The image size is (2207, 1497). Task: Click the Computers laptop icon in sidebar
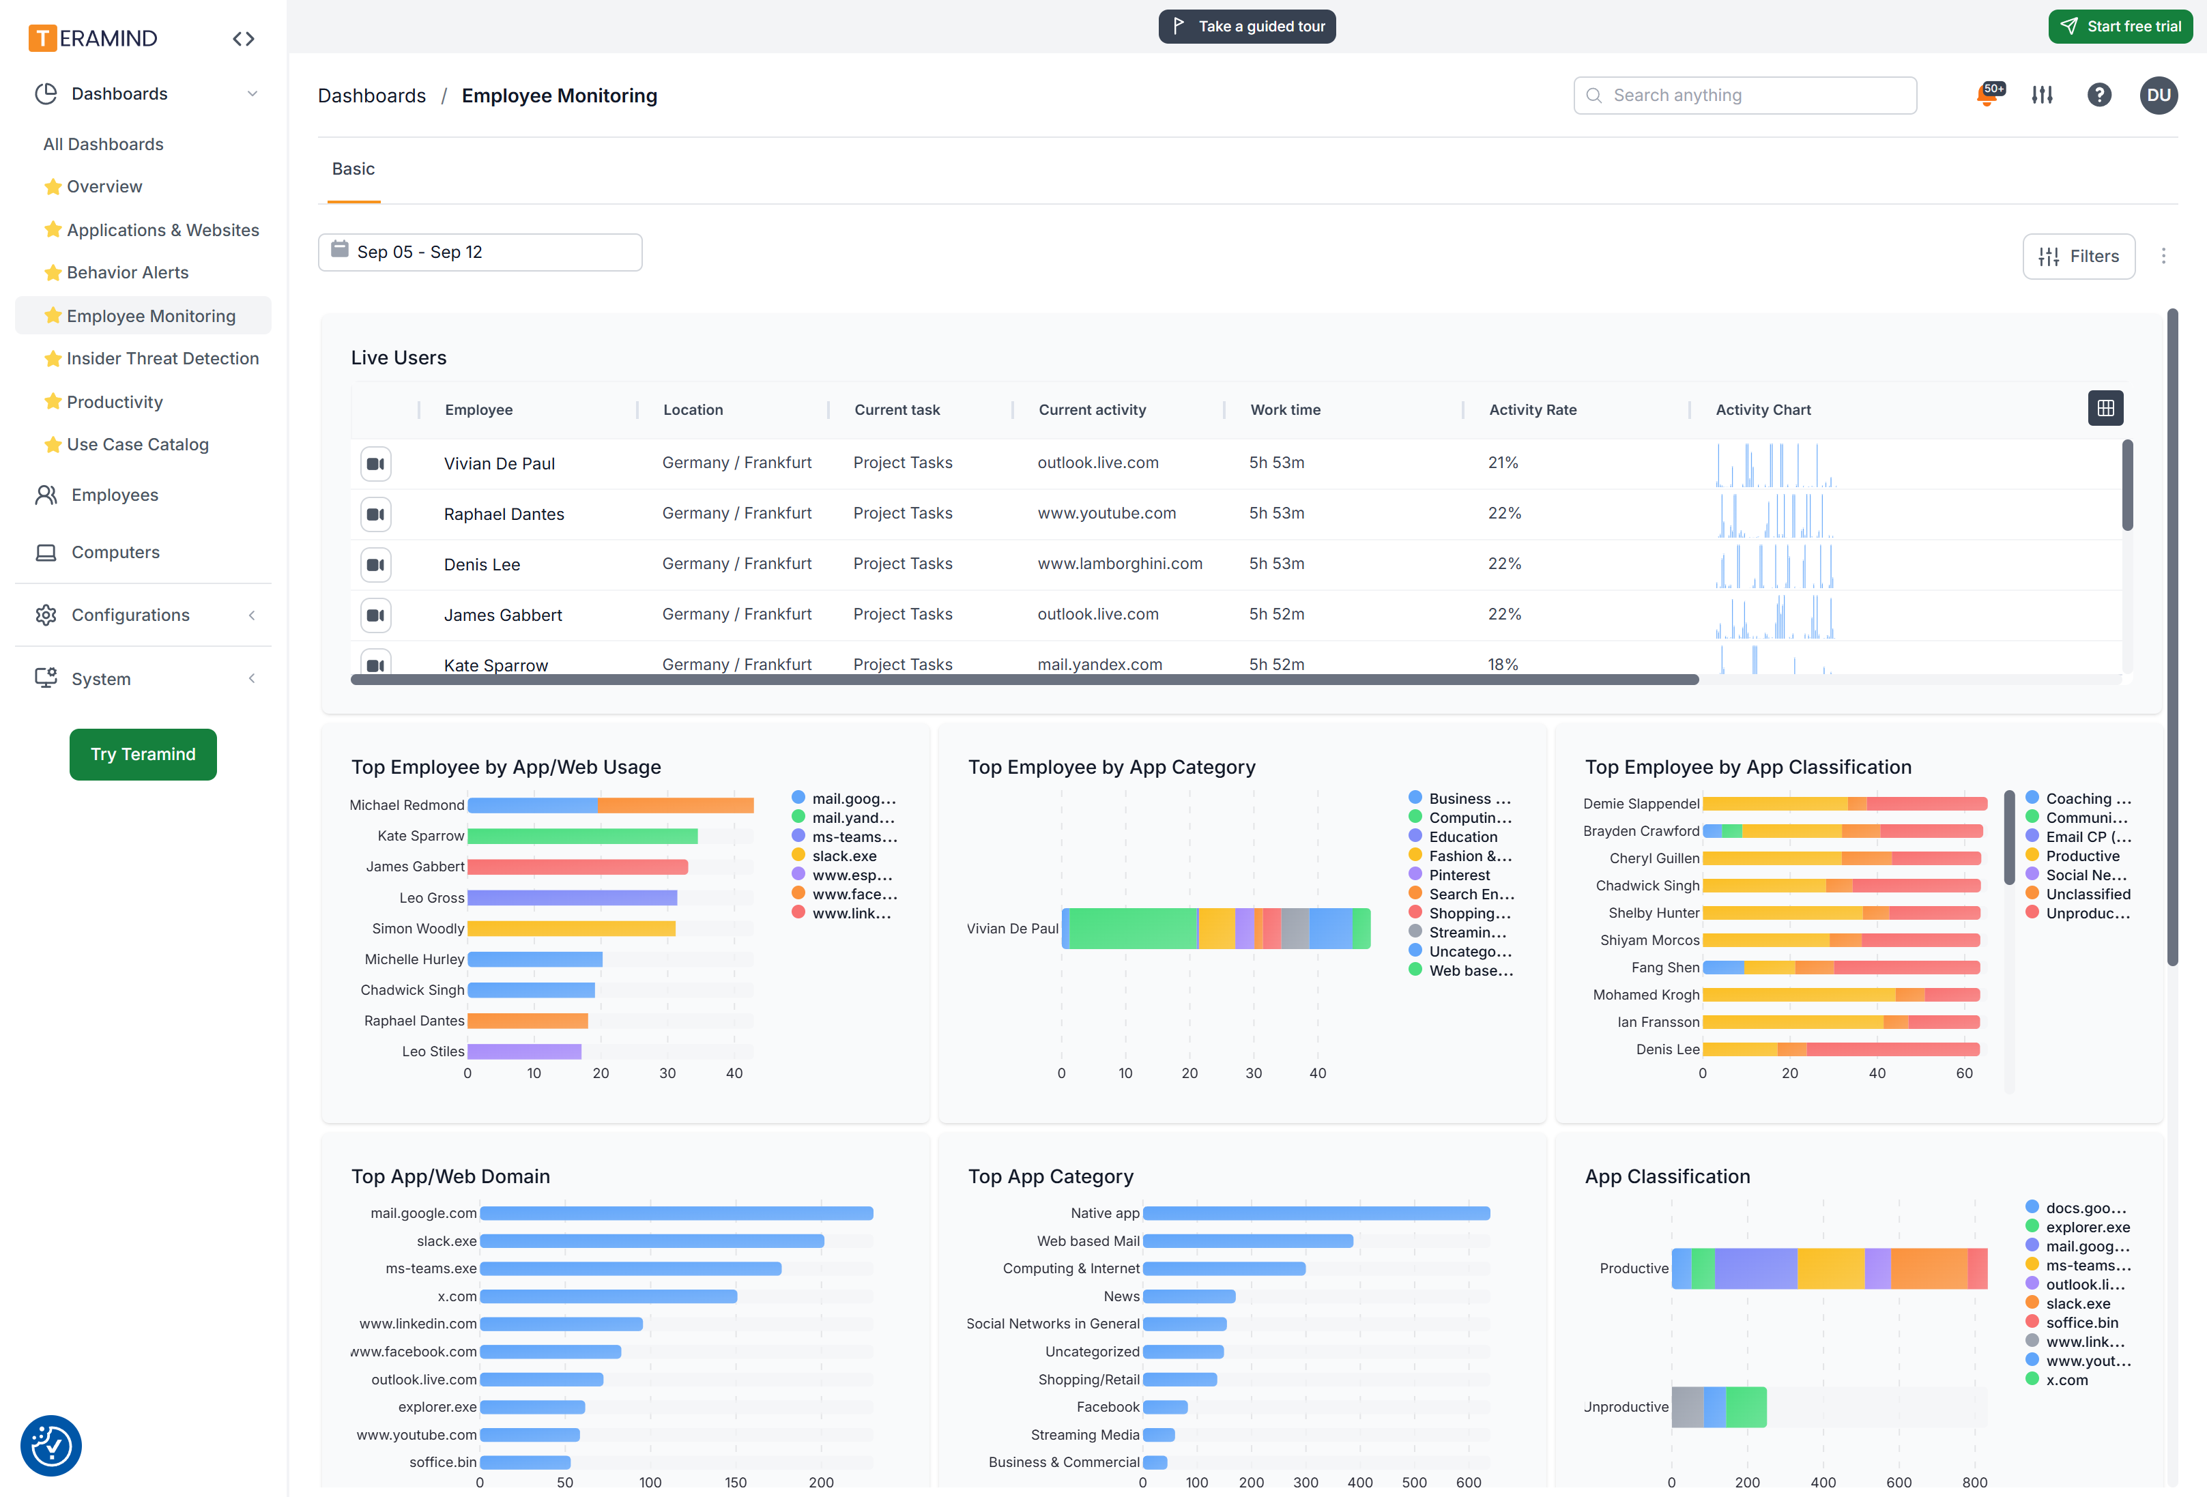(46, 553)
